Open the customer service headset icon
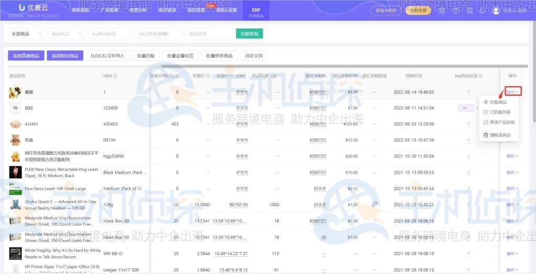Image resolution: width=536 pixels, height=274 pixels. [442, 10]
